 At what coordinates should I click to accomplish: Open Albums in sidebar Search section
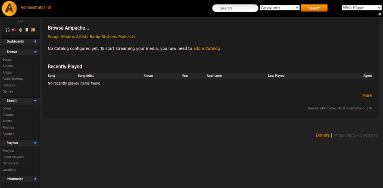(x=8, y=115)
